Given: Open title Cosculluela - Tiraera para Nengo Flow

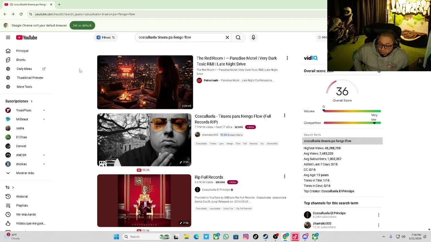Looking at the screenshot, I should click(233, 119).
